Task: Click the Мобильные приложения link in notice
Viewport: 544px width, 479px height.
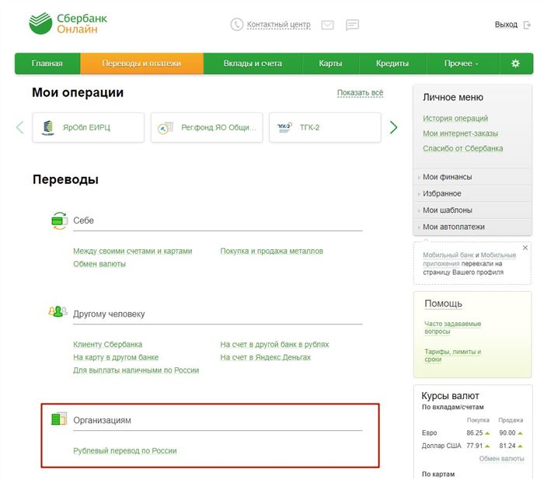Action: point(498,255)
